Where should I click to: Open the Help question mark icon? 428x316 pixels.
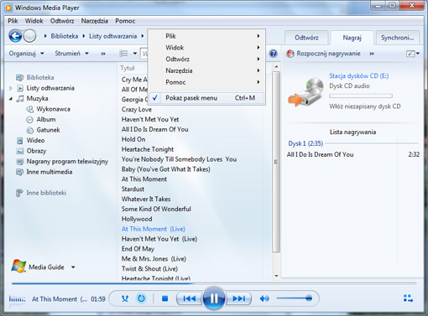pos(273,54)
